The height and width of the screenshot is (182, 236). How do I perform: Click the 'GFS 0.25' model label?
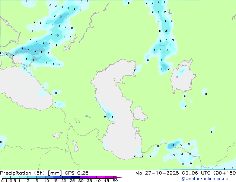point(77,173)
